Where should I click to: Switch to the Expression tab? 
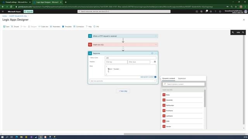182,78
